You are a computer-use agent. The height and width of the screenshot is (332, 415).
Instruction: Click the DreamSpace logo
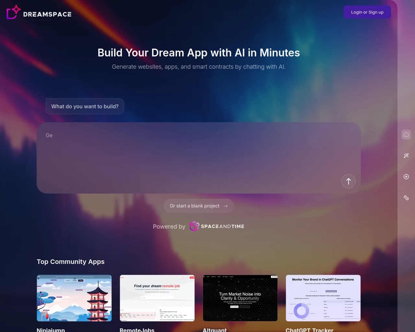click(39, 12)
